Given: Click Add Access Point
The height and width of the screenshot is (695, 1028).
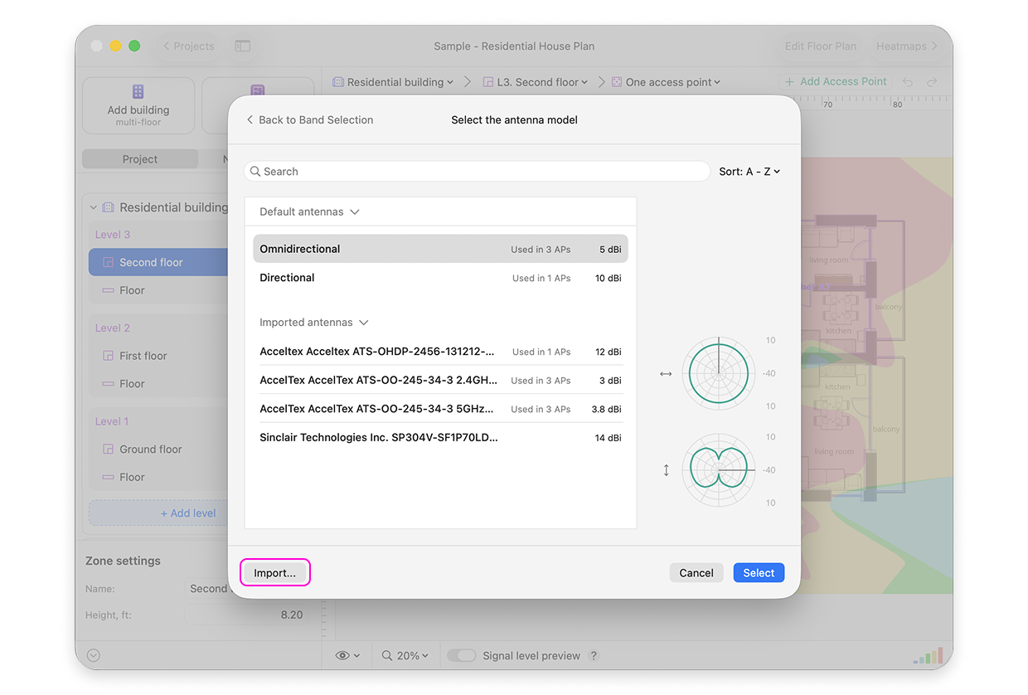Looking at the screenshot, I should pyautogui.click(x=836, y=82).
